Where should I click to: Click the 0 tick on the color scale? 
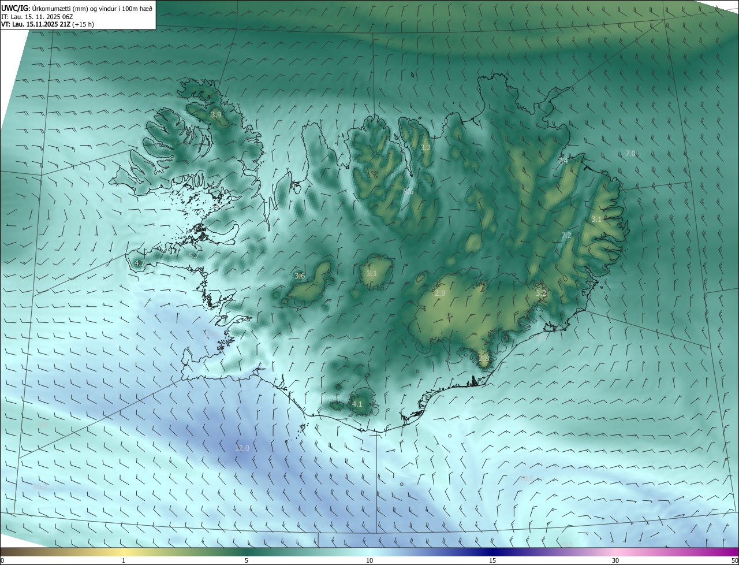[2, 560]
